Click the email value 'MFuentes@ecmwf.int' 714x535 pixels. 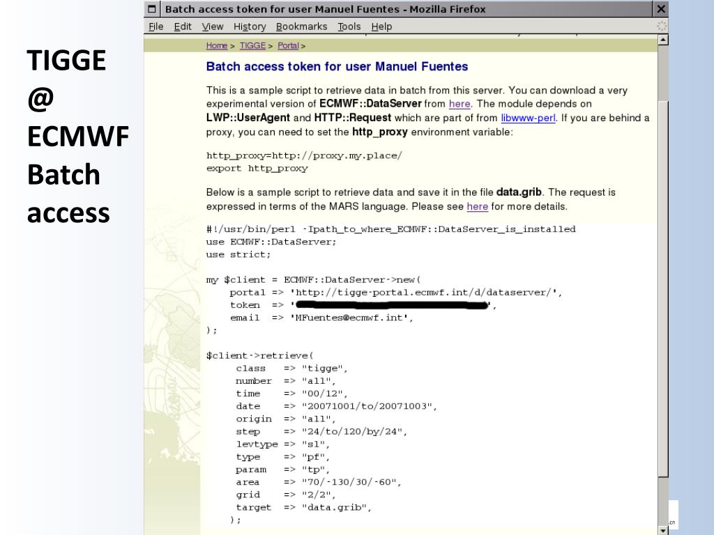(349, 318)
